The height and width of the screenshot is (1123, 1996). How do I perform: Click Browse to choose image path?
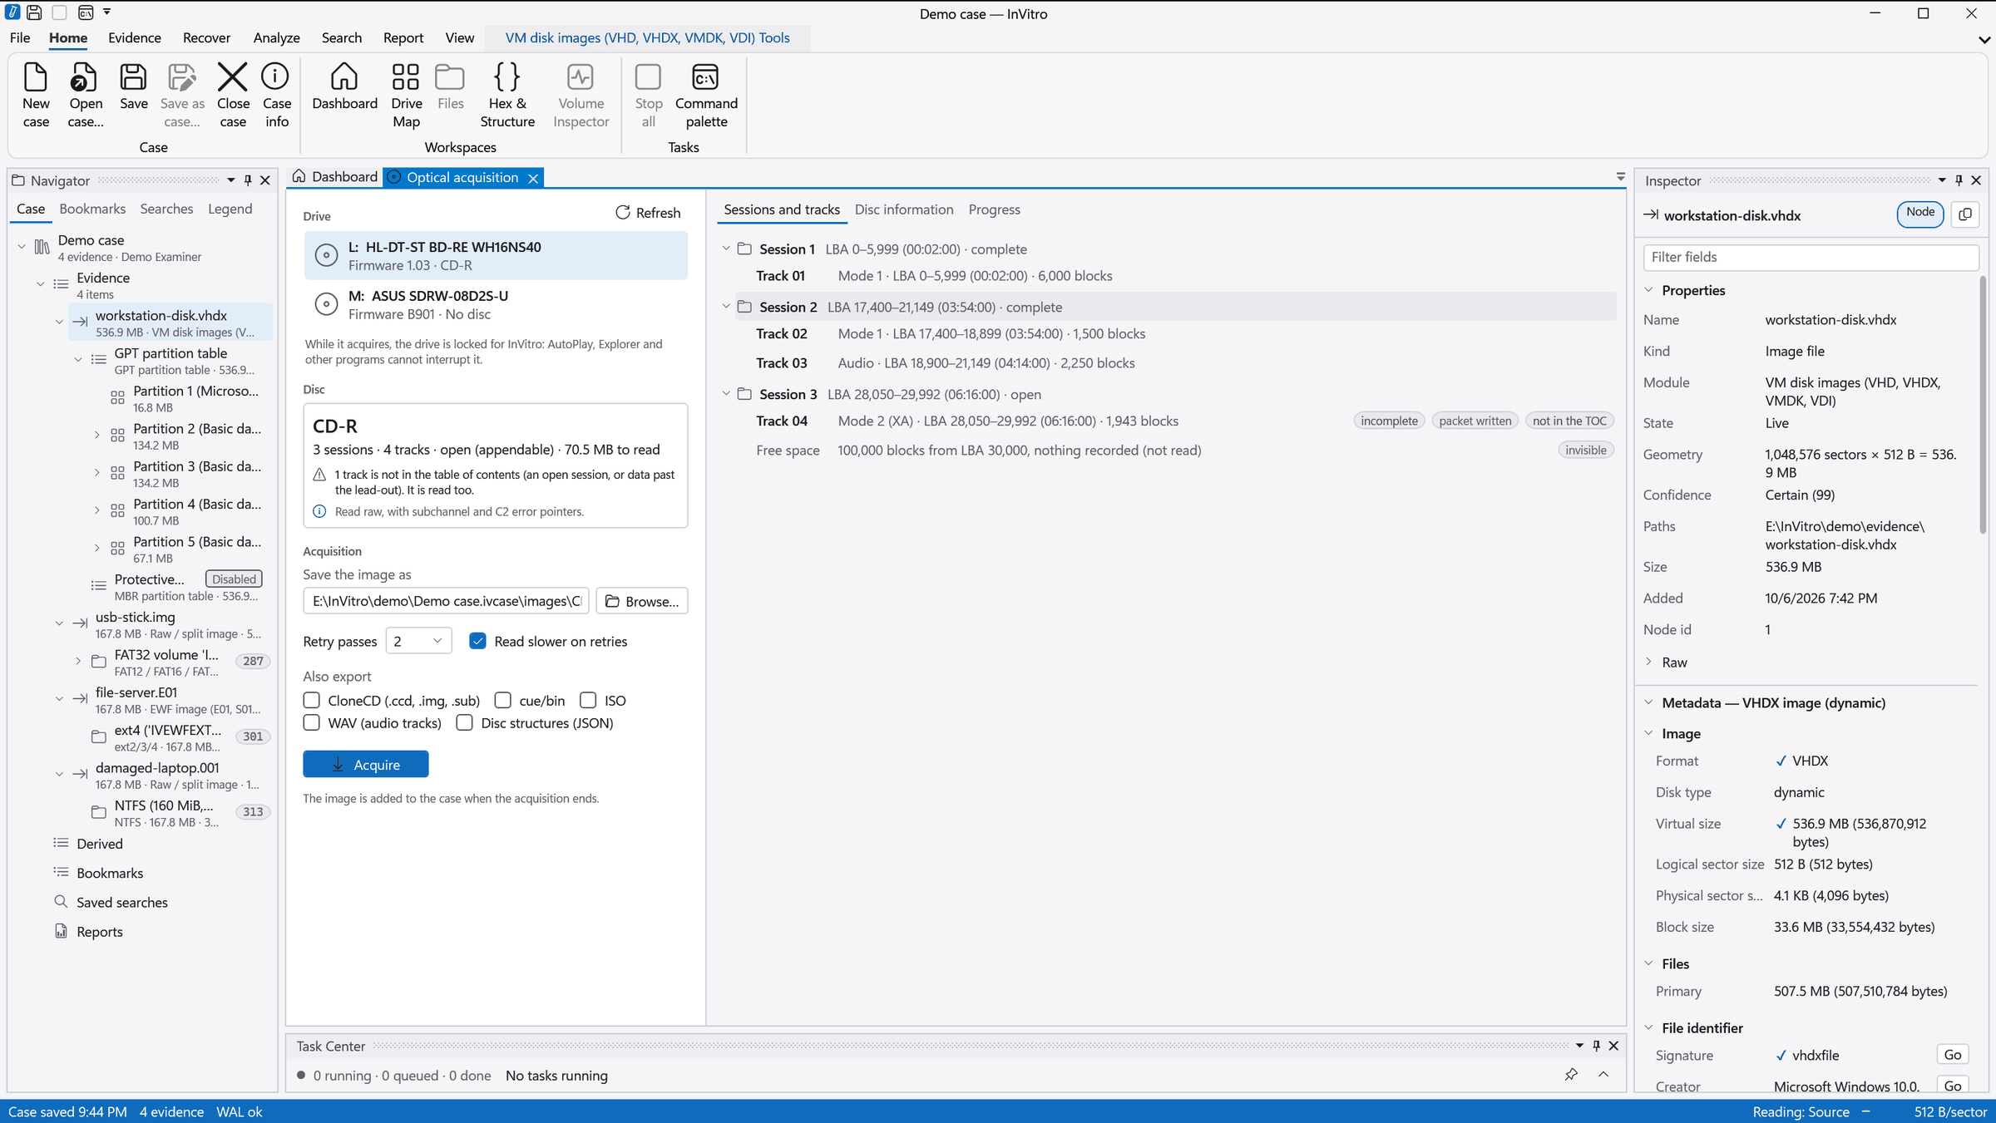[x=642, y=601]
